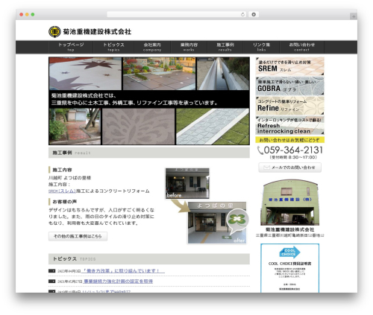Screen dimensions: 373x315
Task: Click the 059-364-2131 phone number
Action: coord(293,150)
